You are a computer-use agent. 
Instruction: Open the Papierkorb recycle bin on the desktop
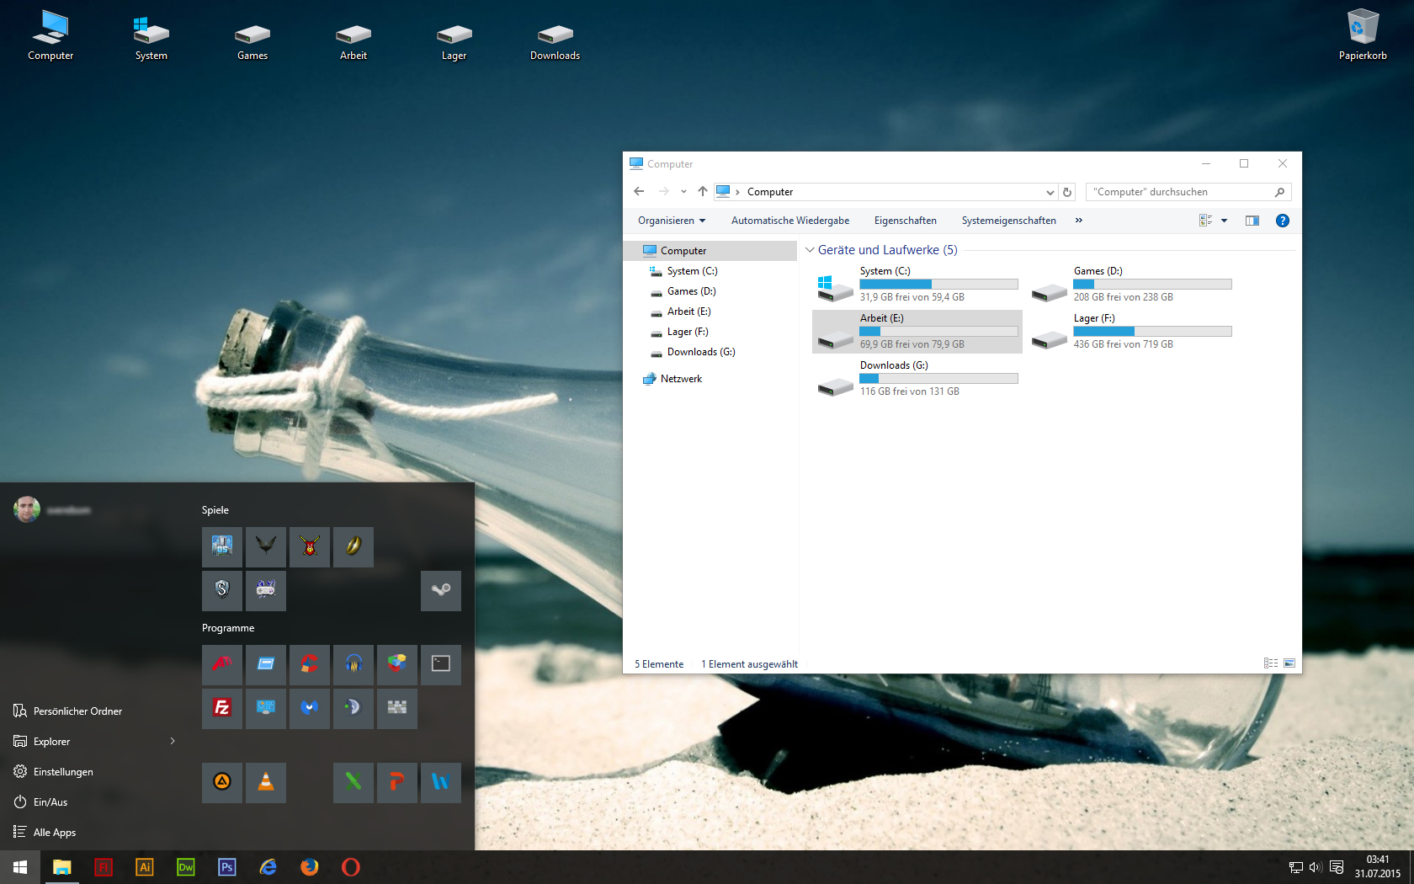pyautogui.click(x=1363, y=35)
